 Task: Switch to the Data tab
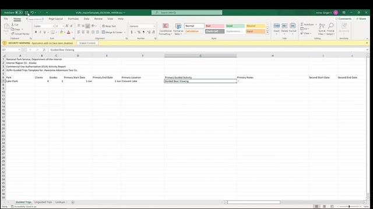(x=86, y=19)
